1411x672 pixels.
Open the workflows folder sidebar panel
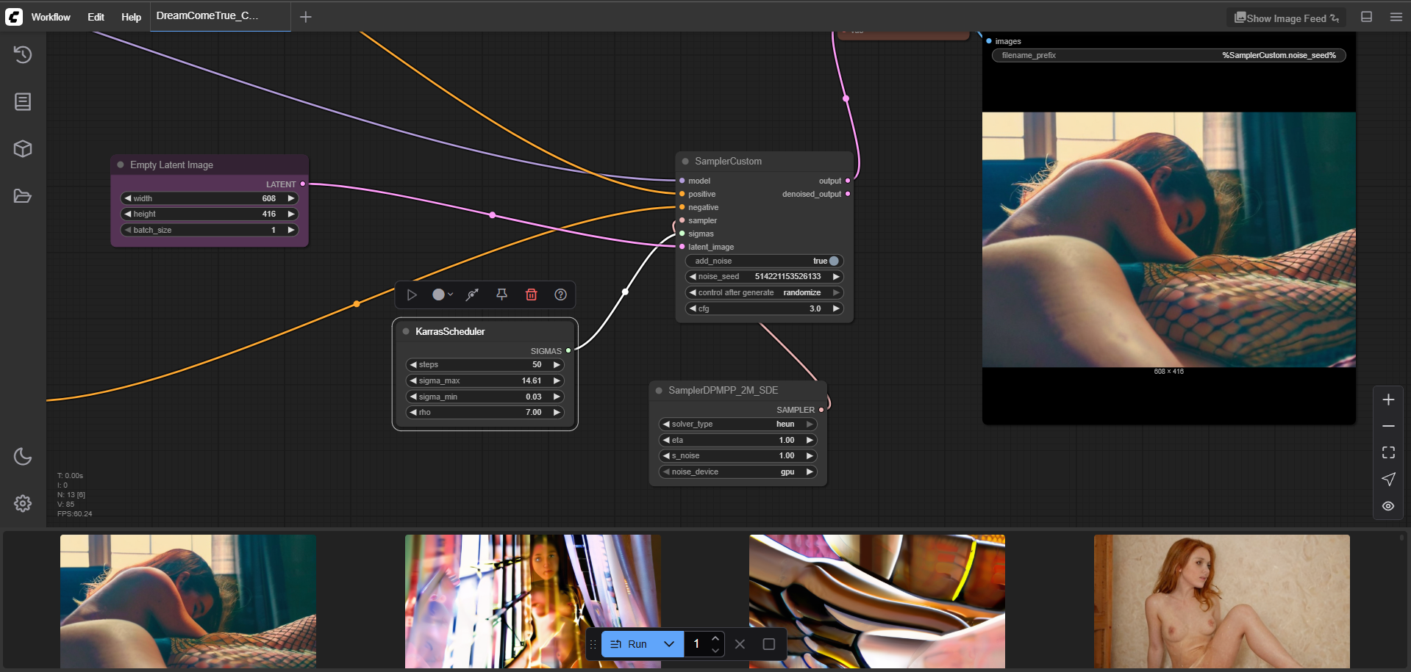coord(23,195)
